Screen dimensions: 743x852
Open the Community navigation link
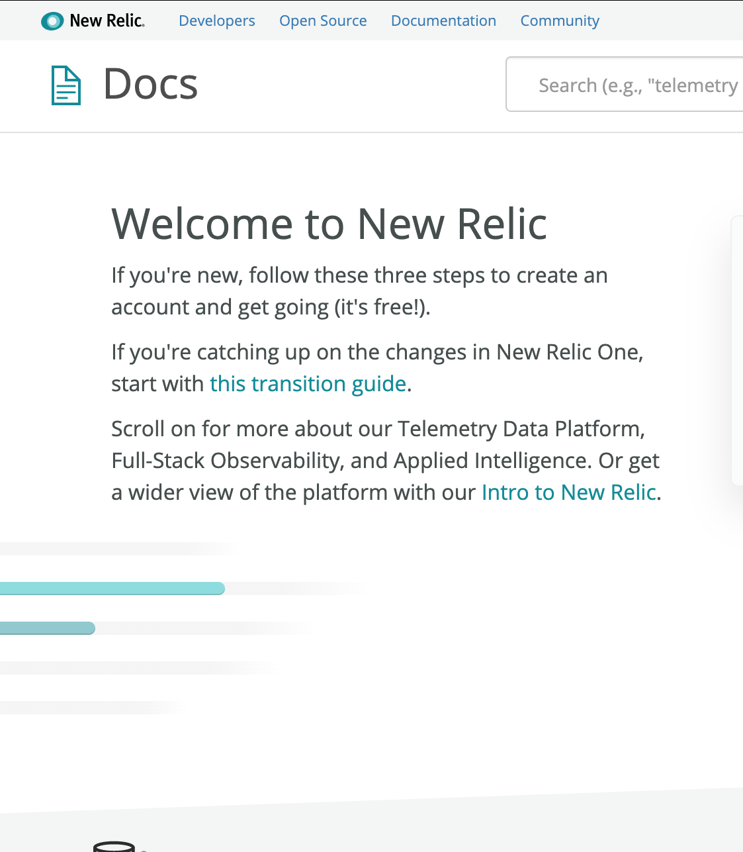pyautogui.click(x=560, y=21)
